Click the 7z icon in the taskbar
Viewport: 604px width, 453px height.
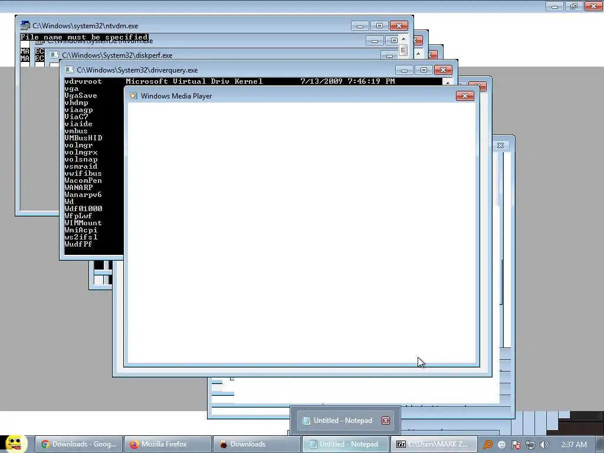(401, 444)
